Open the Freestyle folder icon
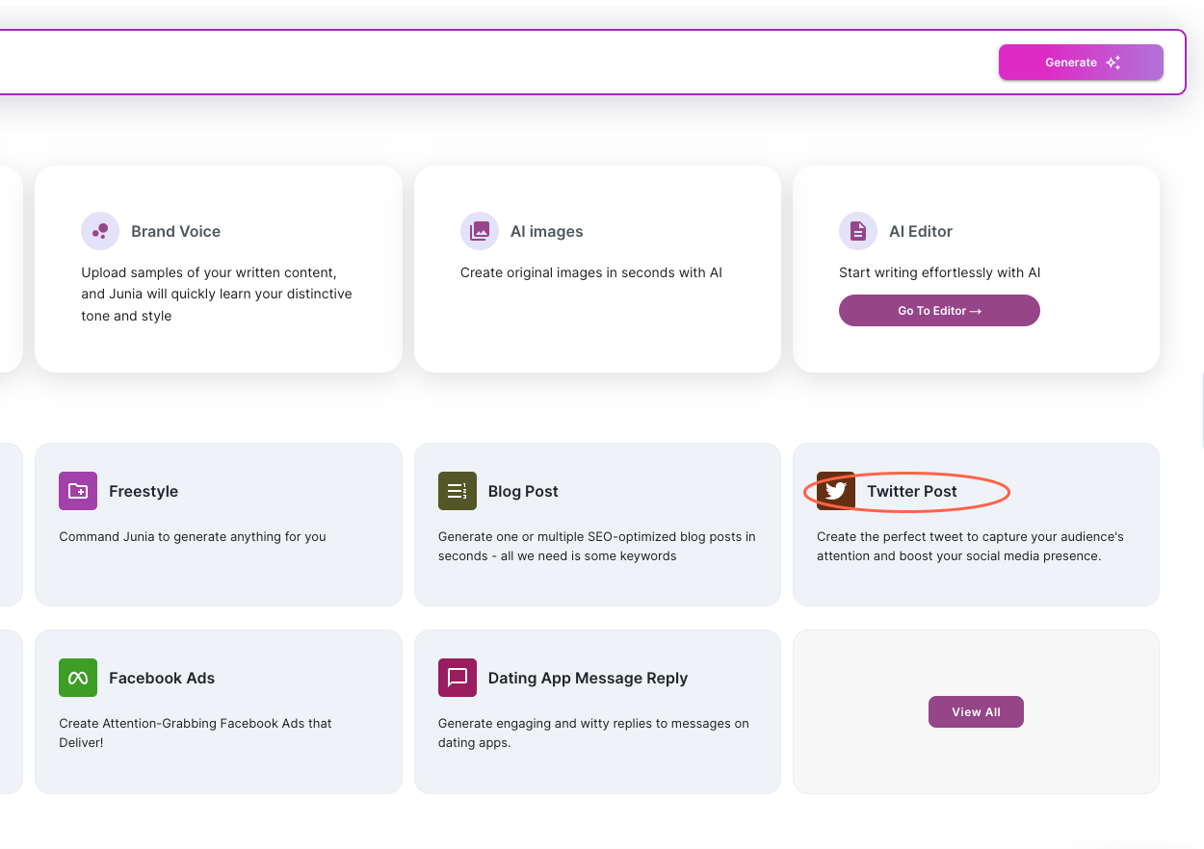The width and height of the screenshot is (1204, 849). tap(78, 491)
